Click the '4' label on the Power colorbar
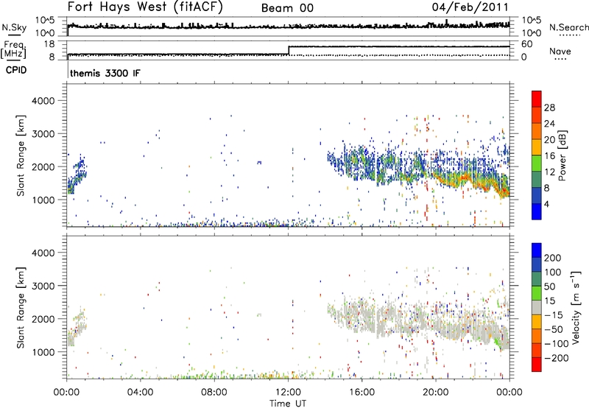This screenshot has height=408, width=589. tap(546, 204)
